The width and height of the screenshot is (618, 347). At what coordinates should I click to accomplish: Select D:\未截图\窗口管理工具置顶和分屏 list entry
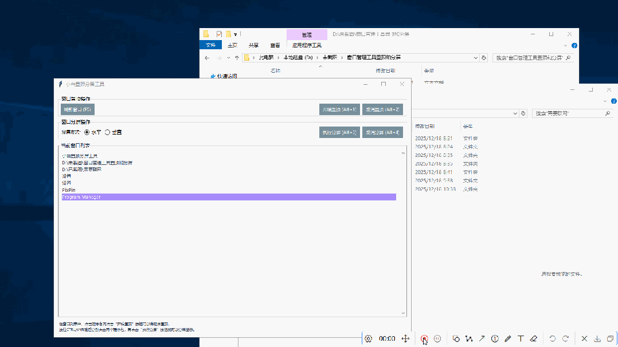229,163
